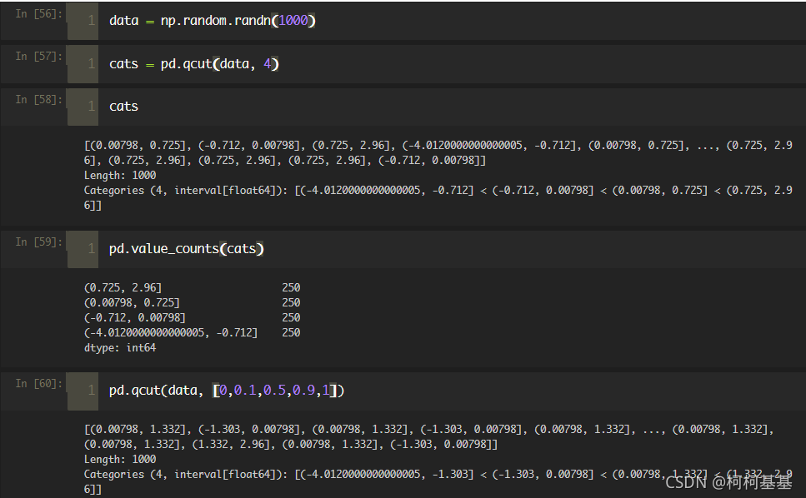The width and height of the screenshot is (806, 498).
Task: Click into code 'data = np.random.randn(1000)'
Action: [x=213, y=21]
